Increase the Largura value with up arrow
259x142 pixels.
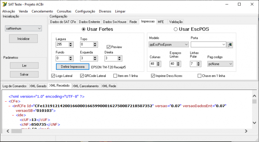tap(71, 43)
